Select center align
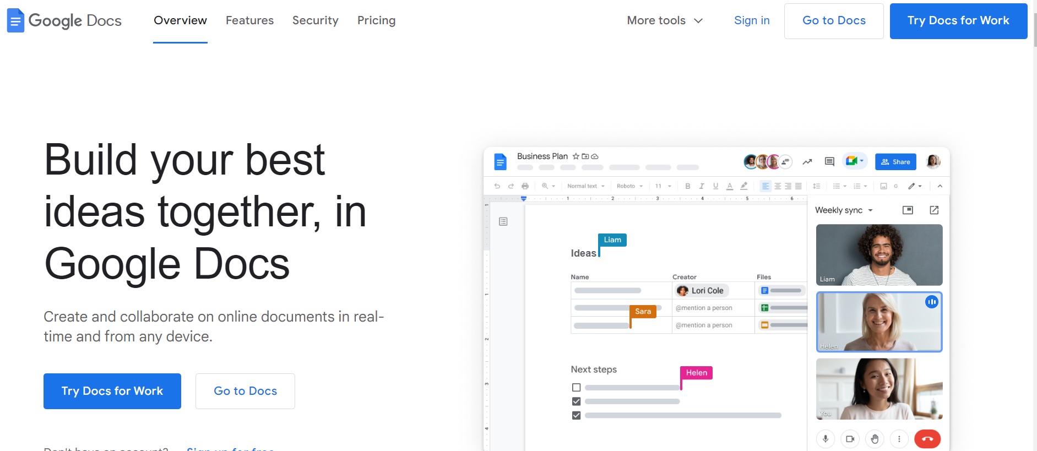The width and height of the screenshot is (1037, 451). (778, 186)
